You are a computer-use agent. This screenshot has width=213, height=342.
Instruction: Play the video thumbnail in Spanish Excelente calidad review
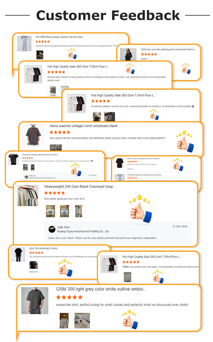[109, 117]
